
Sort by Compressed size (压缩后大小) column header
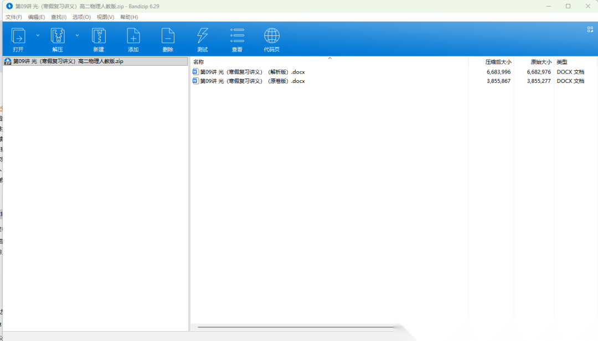(498, 62)
